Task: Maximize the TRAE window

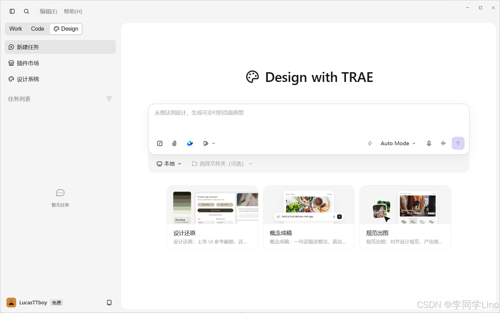Action: click(x=480, y=8)
